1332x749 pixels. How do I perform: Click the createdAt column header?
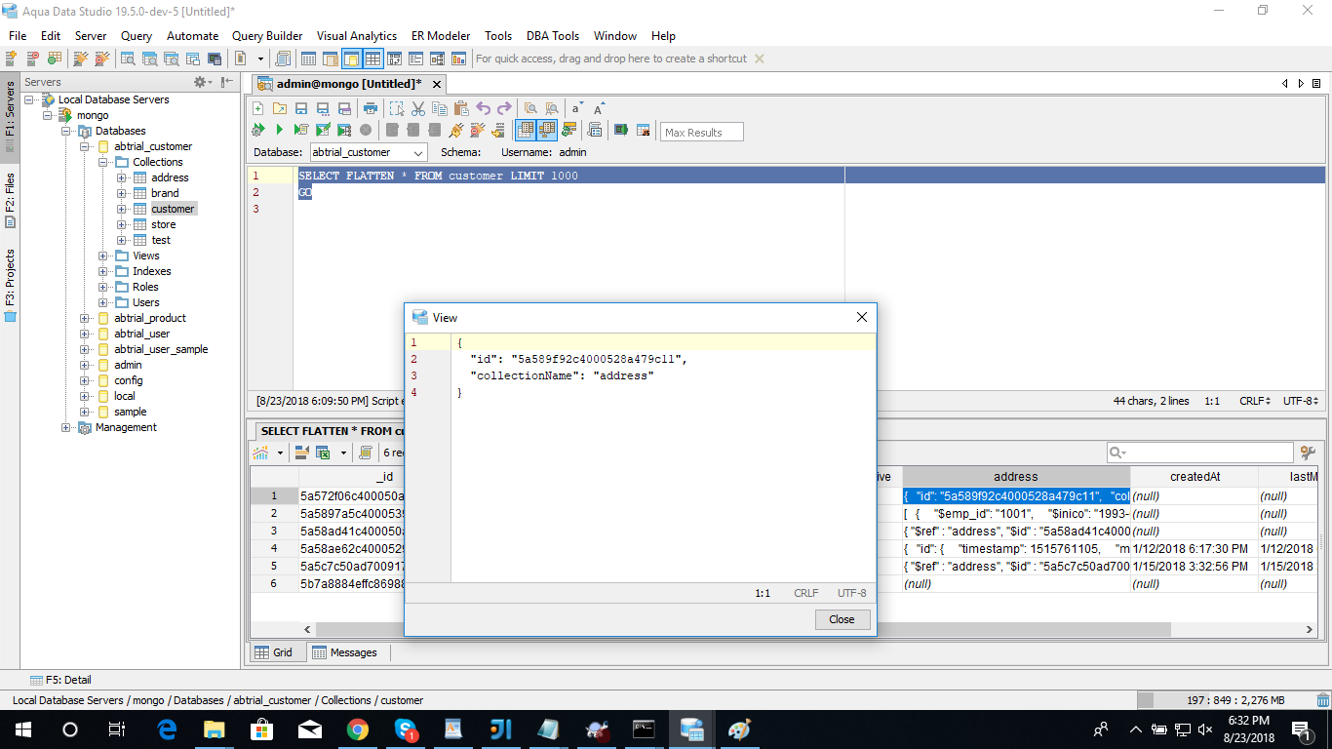pyautogui.click(x=1195, y=477)
